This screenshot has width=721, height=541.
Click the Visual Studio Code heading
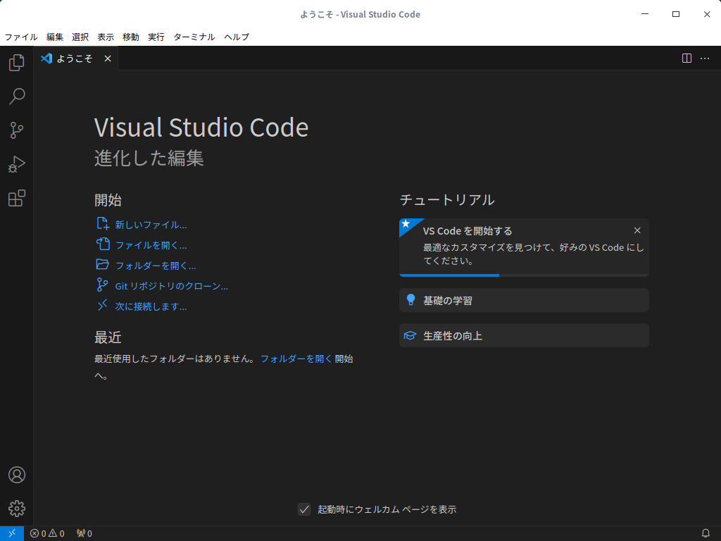(x=201, y=128)
